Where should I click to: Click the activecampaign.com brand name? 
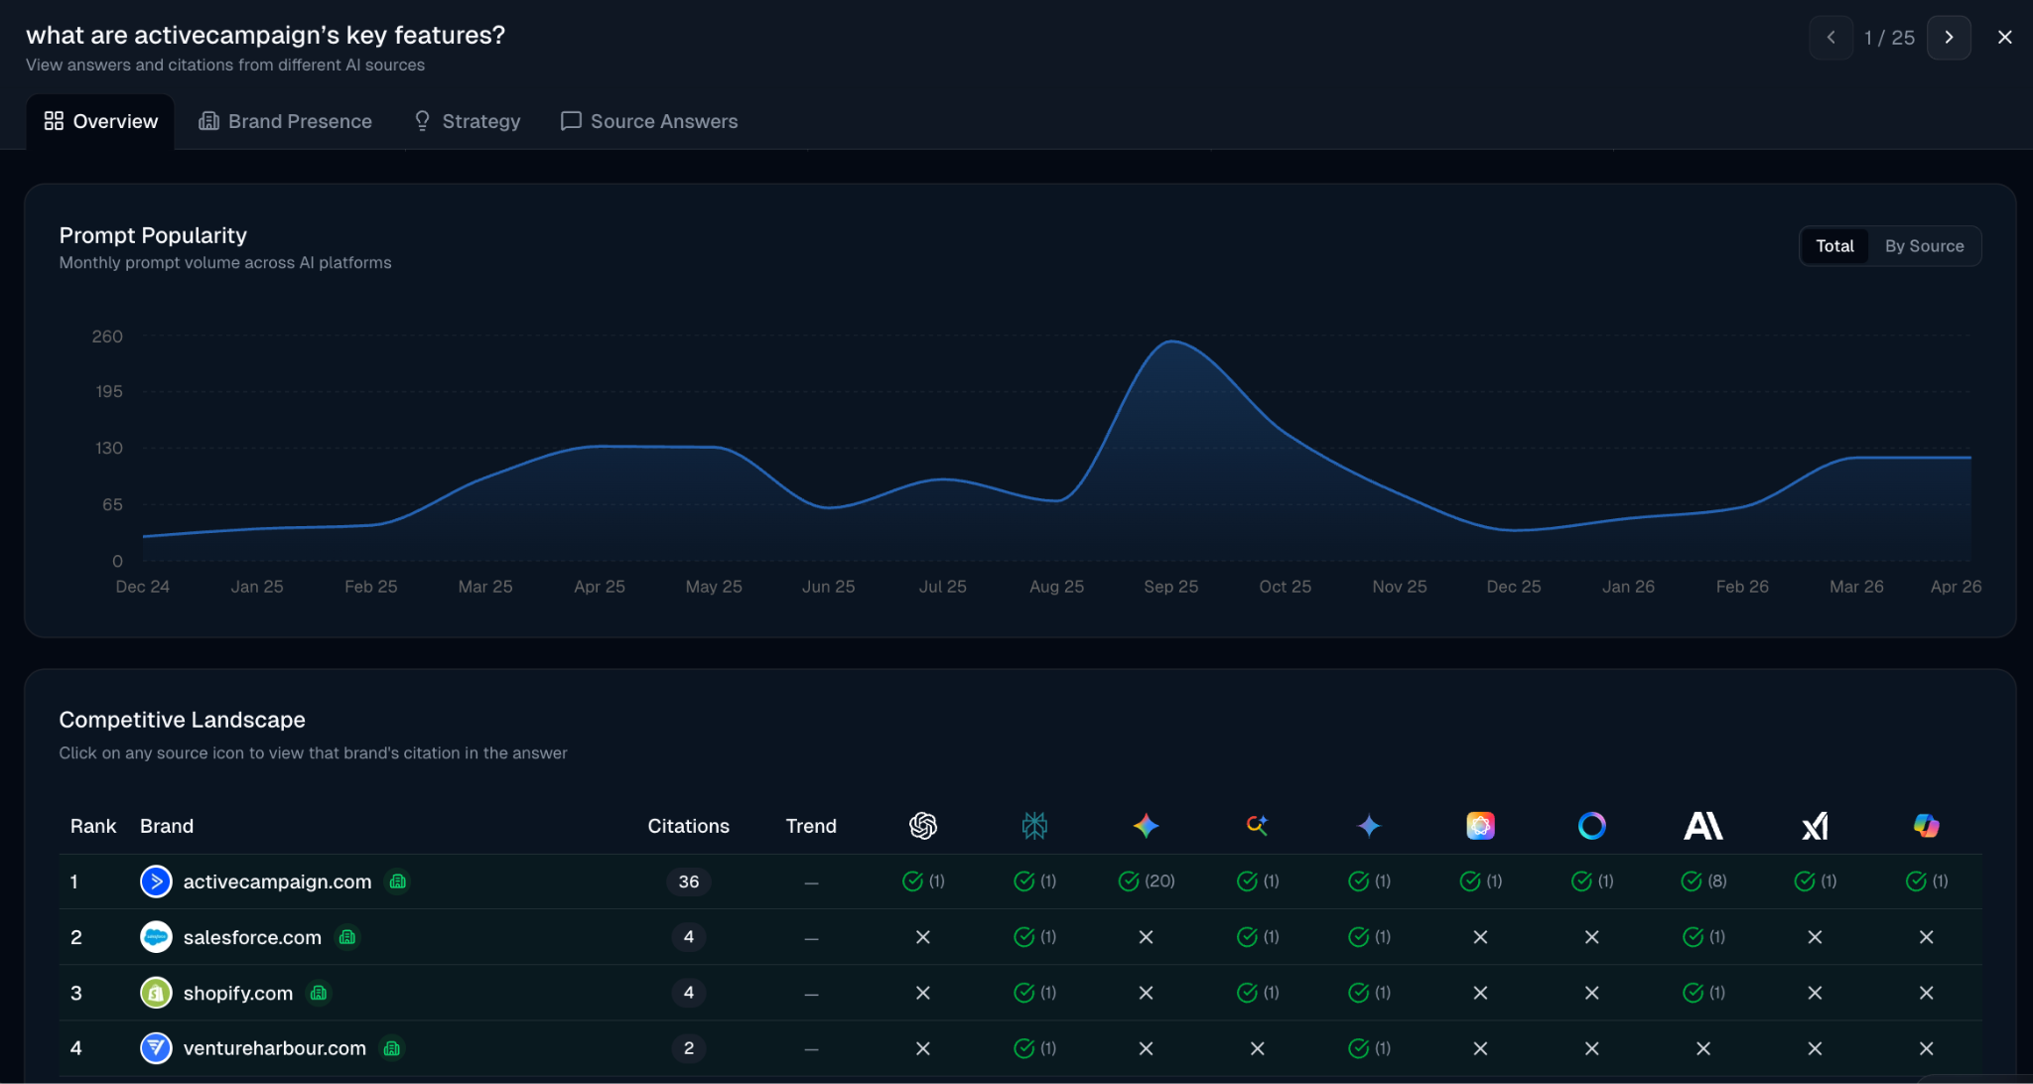pyautogui.click(x=277, y=881)
